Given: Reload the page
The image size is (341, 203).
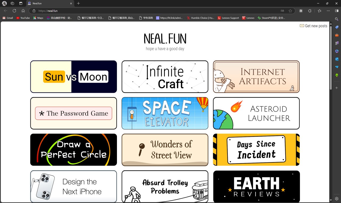Looking at the screenshot, I should click(14, 11).
